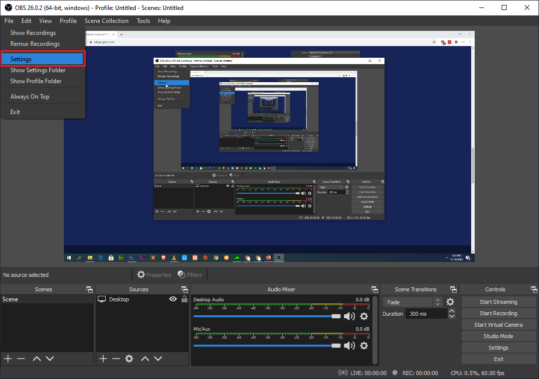
Task: Float the Audio Mixer dock with its pop-out icon
Action: point(374,289)
